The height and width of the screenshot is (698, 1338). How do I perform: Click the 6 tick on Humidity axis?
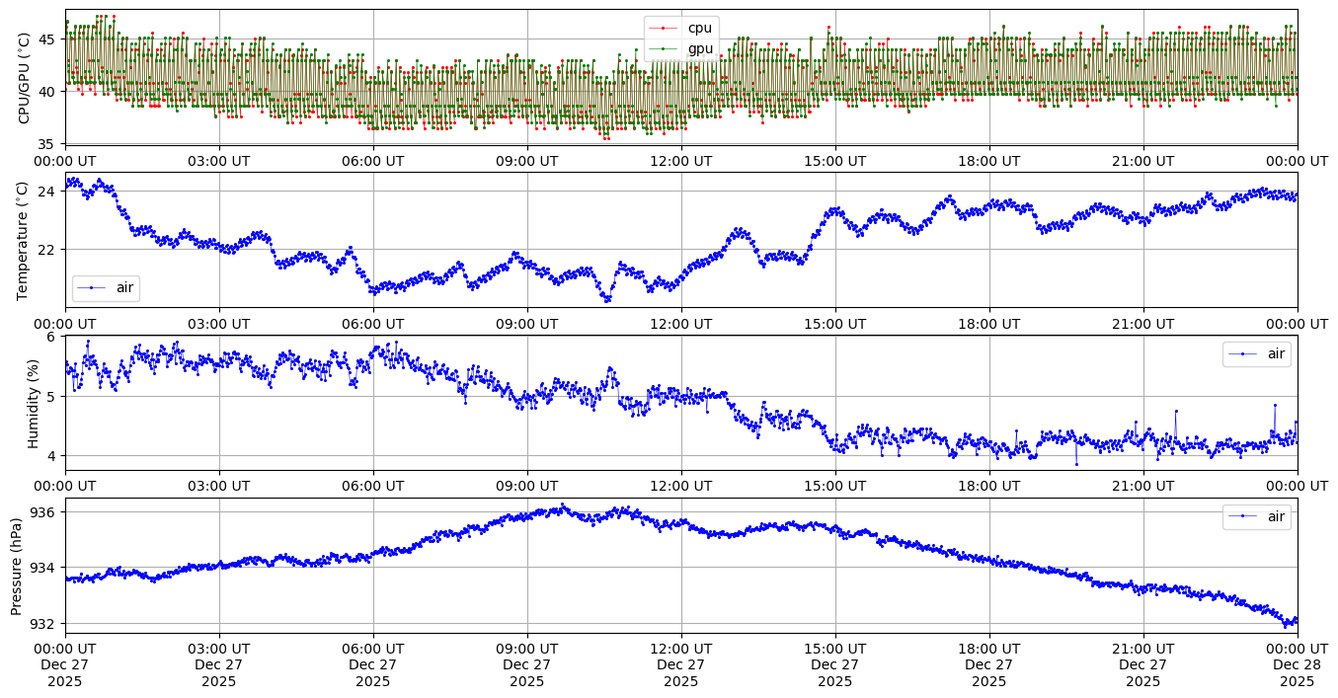point(54,337)
